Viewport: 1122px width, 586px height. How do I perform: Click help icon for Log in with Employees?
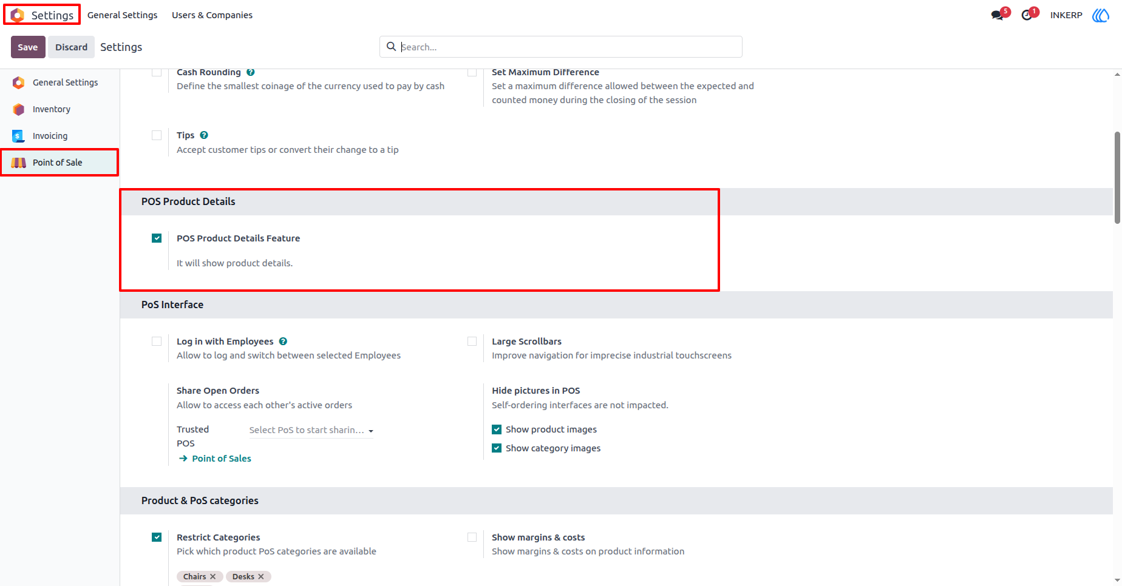283,342
